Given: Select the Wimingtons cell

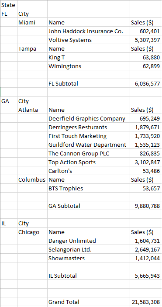Looking at the screenshot, I should [x=89, y=66].
